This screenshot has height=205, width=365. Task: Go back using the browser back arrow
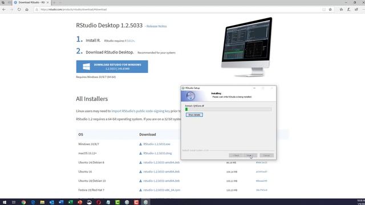[4, 10]
